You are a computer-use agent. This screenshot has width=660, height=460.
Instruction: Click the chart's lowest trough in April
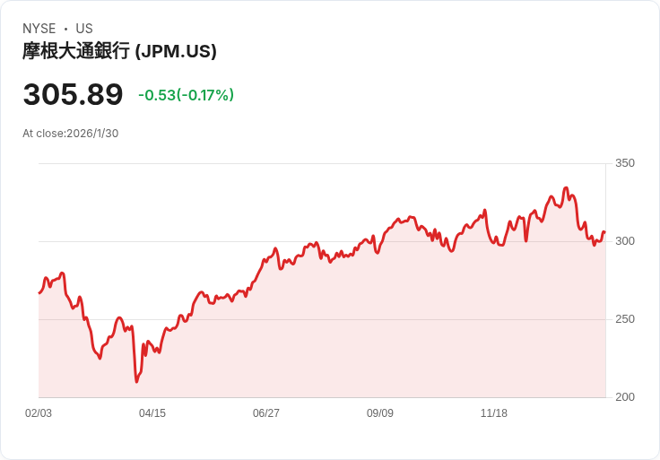[x=136, y=381]
